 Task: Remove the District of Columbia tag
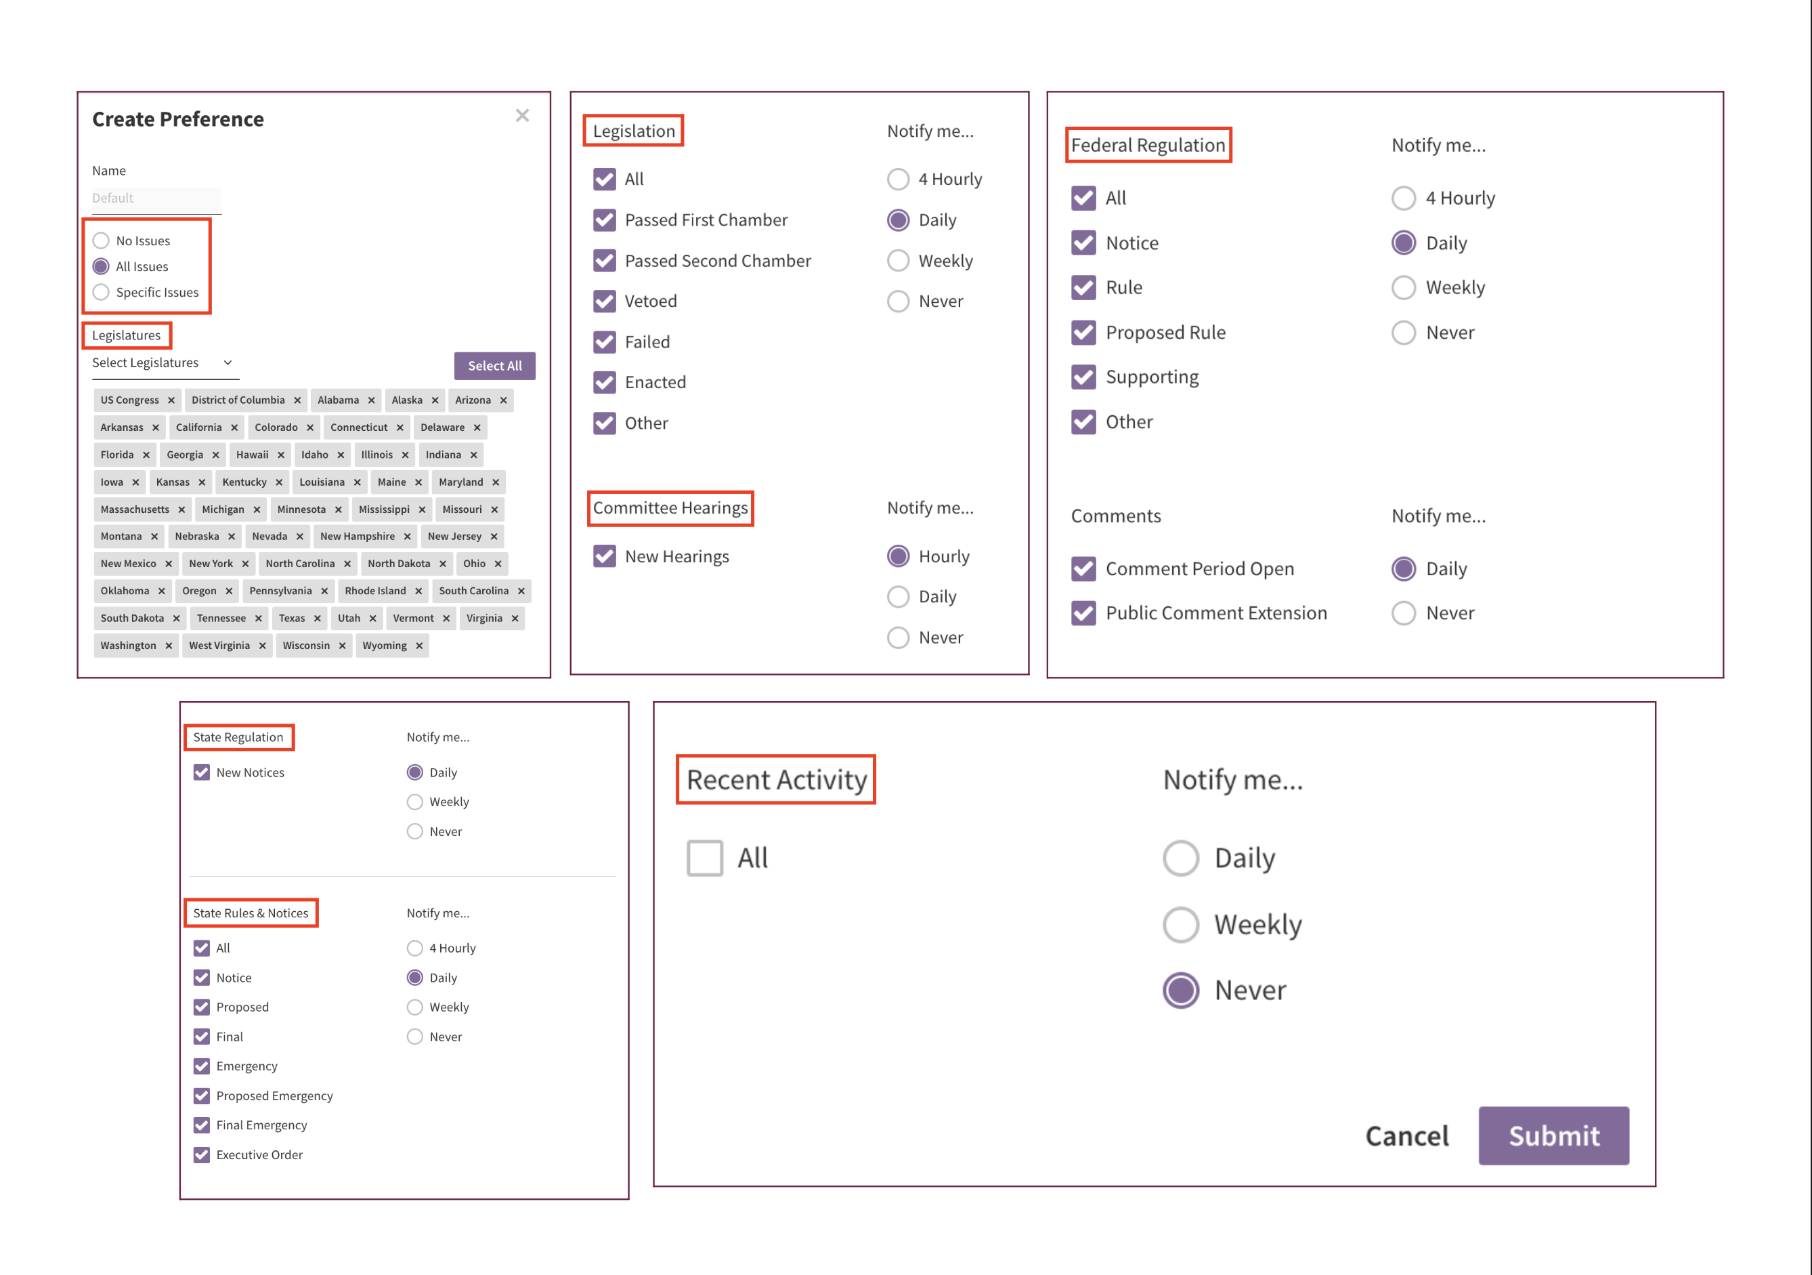[297, 400]
